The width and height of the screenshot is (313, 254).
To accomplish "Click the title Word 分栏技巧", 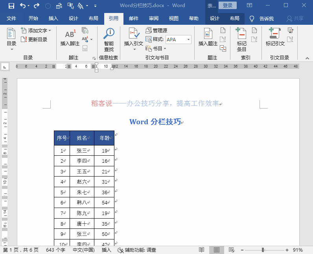I will 155,122.
